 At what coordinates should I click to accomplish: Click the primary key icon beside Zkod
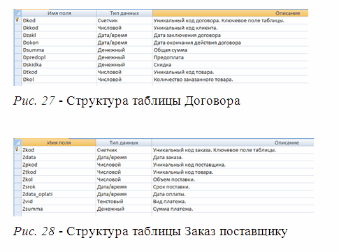click(17, 149)
